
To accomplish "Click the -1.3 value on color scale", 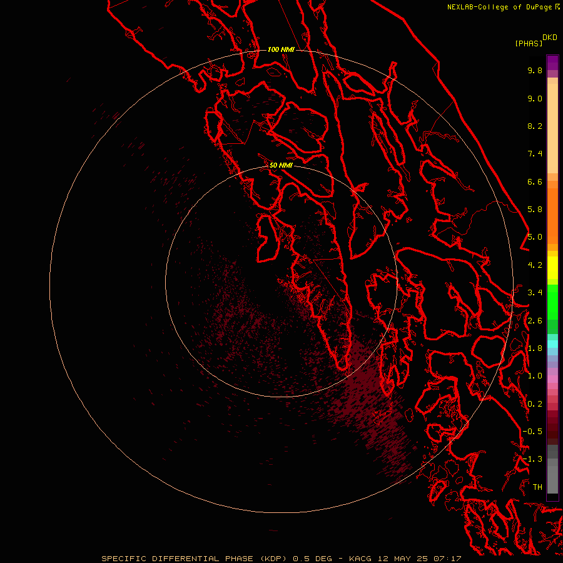I will tap(532, 459).
